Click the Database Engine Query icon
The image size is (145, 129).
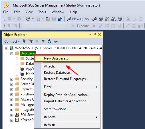click(x=94, y=19)
